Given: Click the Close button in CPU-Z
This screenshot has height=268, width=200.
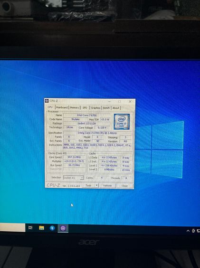Looking at the screenshot, I should pyautogui.click(x=124, y=186).
